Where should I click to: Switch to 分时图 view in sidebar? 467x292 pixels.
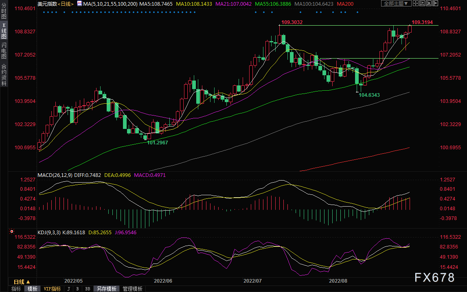coord(4,11)
